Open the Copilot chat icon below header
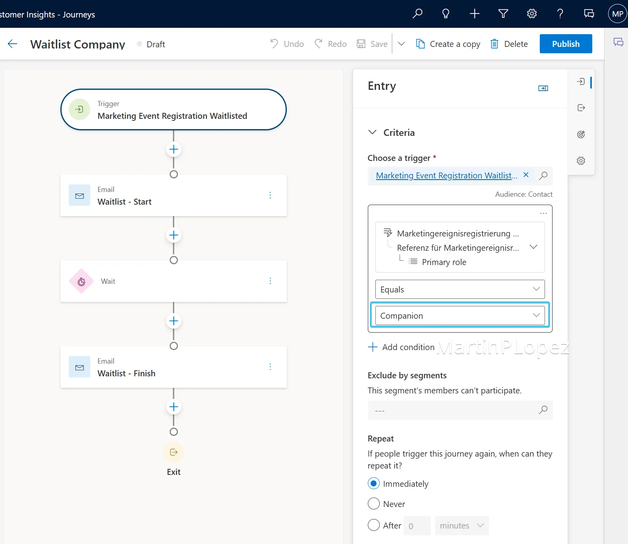This screenshot has width=628, height=544. tap(618, 42)
